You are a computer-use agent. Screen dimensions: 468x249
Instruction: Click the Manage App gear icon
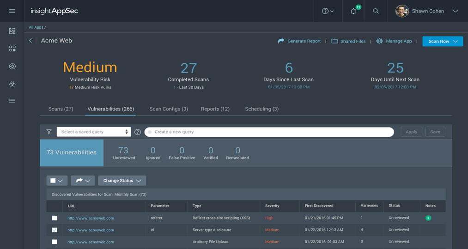(379, 41)
